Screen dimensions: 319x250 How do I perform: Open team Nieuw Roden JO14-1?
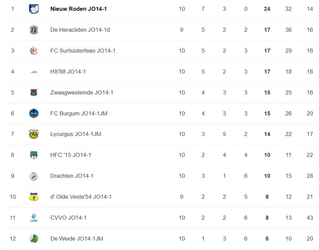(79, 9)
